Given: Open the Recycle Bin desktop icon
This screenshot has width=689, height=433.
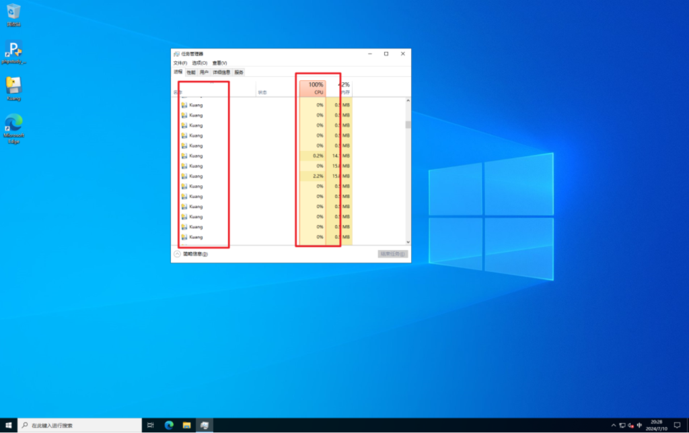Looking at the screenshot, I should coord(13,12).
